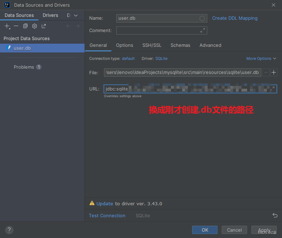282x238 pixels.
Task: Remove selected data source with minus icon
Action: tap(16, 26)
